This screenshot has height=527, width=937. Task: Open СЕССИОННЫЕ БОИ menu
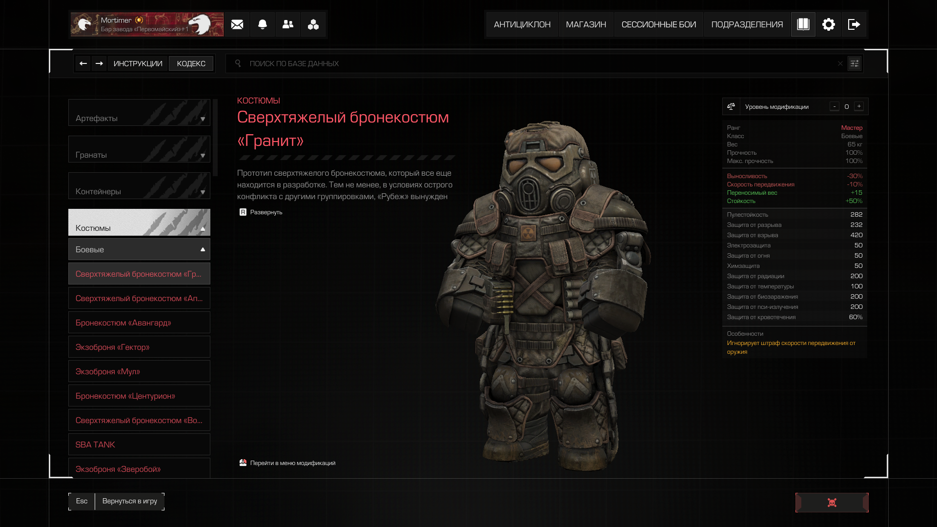click(659, 24)
